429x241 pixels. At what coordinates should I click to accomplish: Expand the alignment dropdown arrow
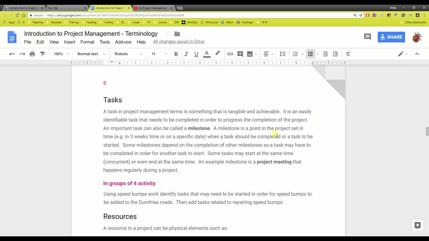tap(272, 54)
